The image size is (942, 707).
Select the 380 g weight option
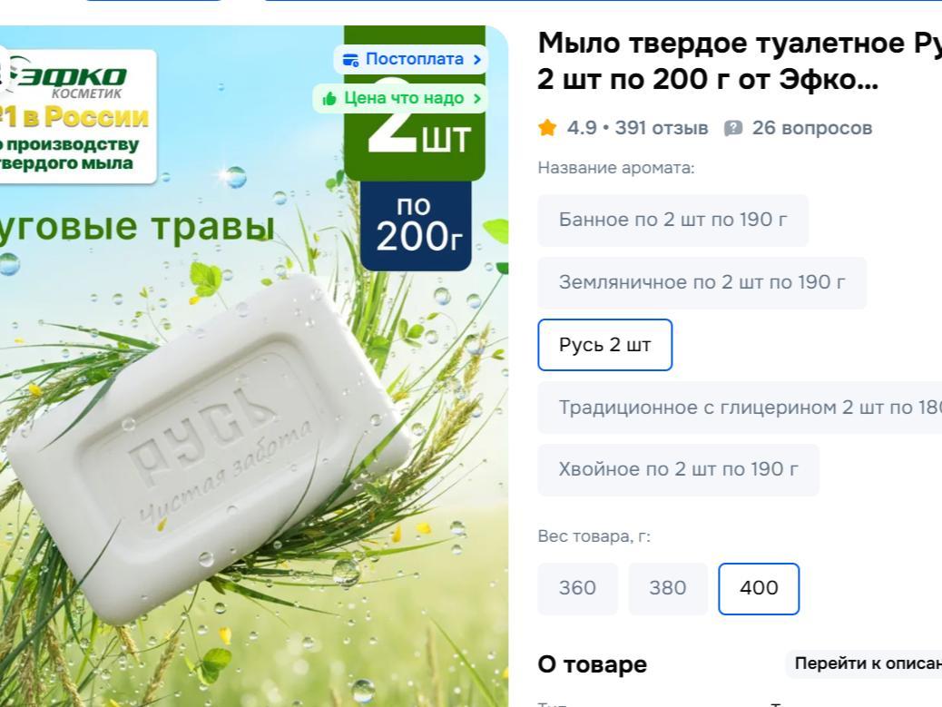pyautogui.click(x=667, y=588)
